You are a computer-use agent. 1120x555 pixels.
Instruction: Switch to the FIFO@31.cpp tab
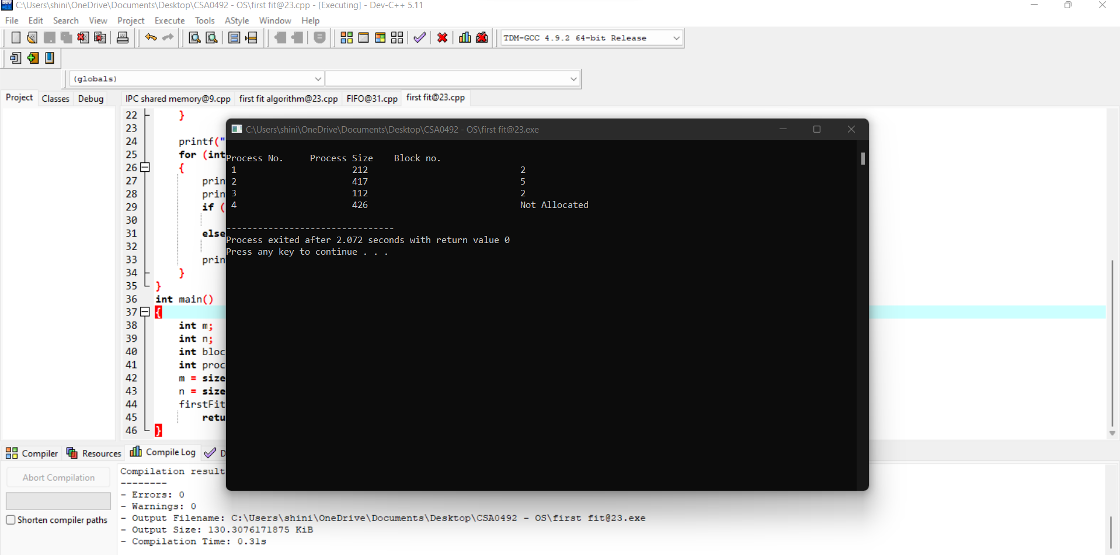coord(371,98)
